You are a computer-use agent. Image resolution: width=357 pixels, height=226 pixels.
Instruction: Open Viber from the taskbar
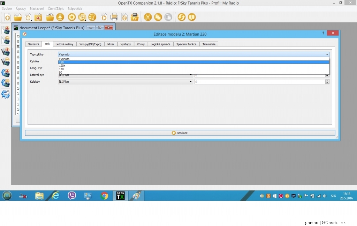coord(72,195)
